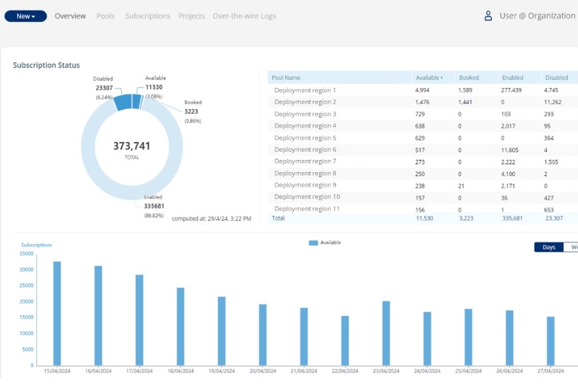Select the Deployment region 6 row
This screenshot has height=390, width=578.
(422, 150)
